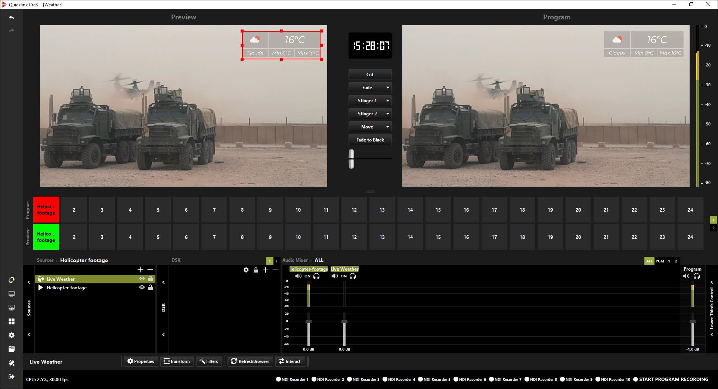
Task: Toggle the ON switch for Live Weather audio
Action: point(344,276)
